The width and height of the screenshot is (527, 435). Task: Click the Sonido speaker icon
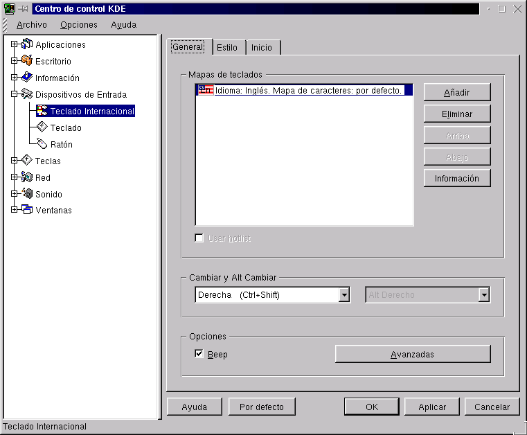click(x=27, y=194)
